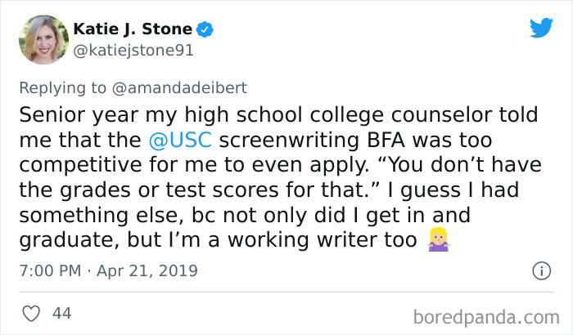Click the 7:00 PM time of the tweet
The height and width of the screenshot is (335, 573).
click(x=48, y=270)
